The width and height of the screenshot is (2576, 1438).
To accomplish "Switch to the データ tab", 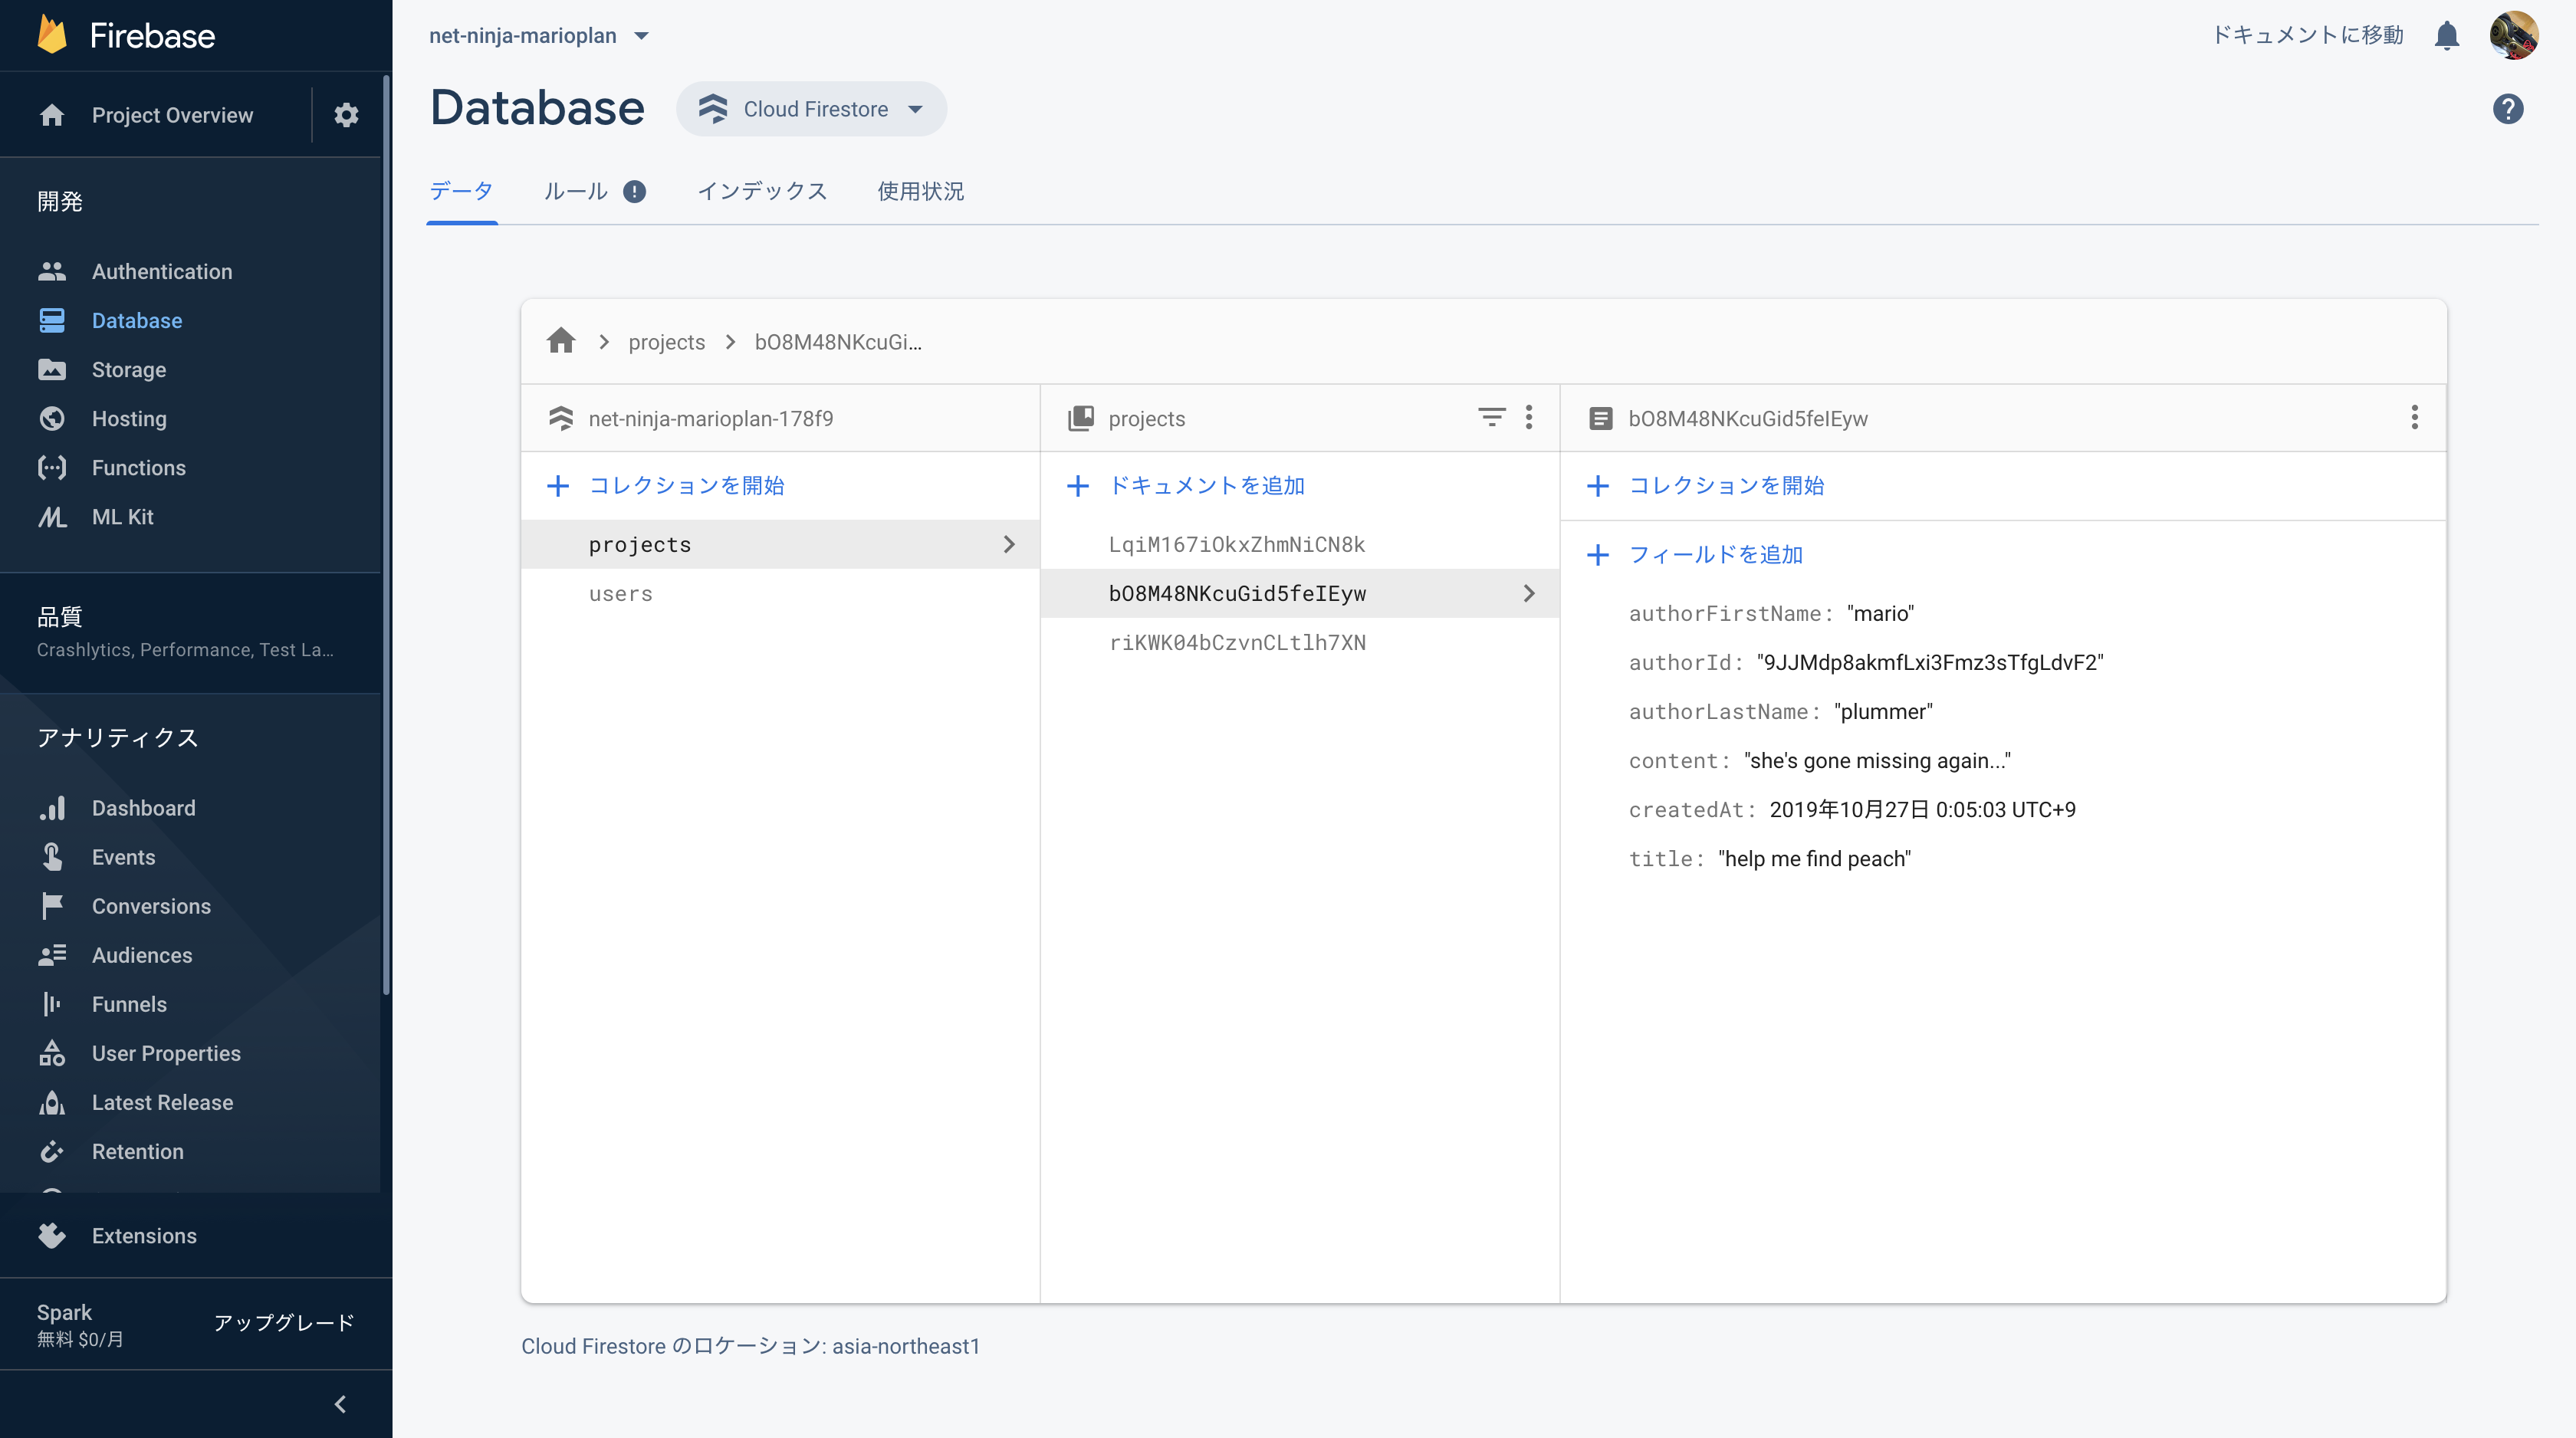I will 461,191.
